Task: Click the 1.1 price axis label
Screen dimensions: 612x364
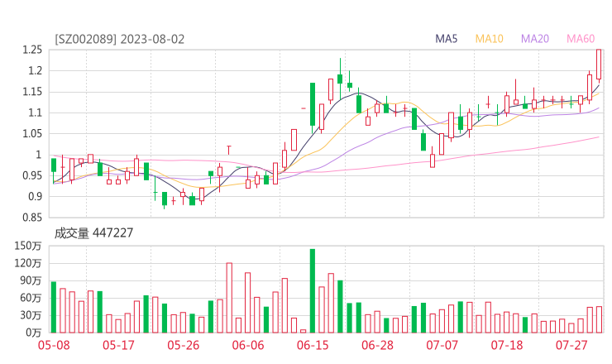Action: [35, 113]
